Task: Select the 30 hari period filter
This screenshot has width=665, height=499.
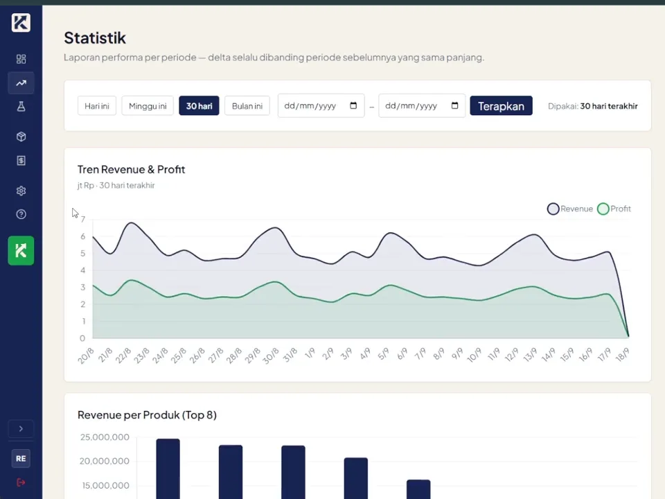Action: 199,105
